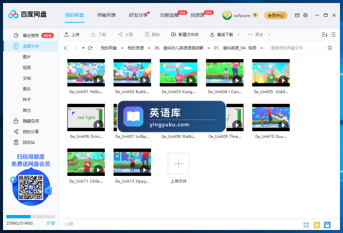Select the 0a_Unit10 Zoo video thumbnail
Viewport: 343px width, 233px height.
[x=271, y=118]
